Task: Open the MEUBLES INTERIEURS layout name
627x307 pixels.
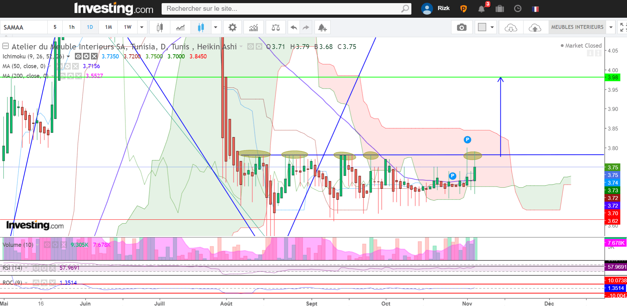Action: [x=577, y=27]
